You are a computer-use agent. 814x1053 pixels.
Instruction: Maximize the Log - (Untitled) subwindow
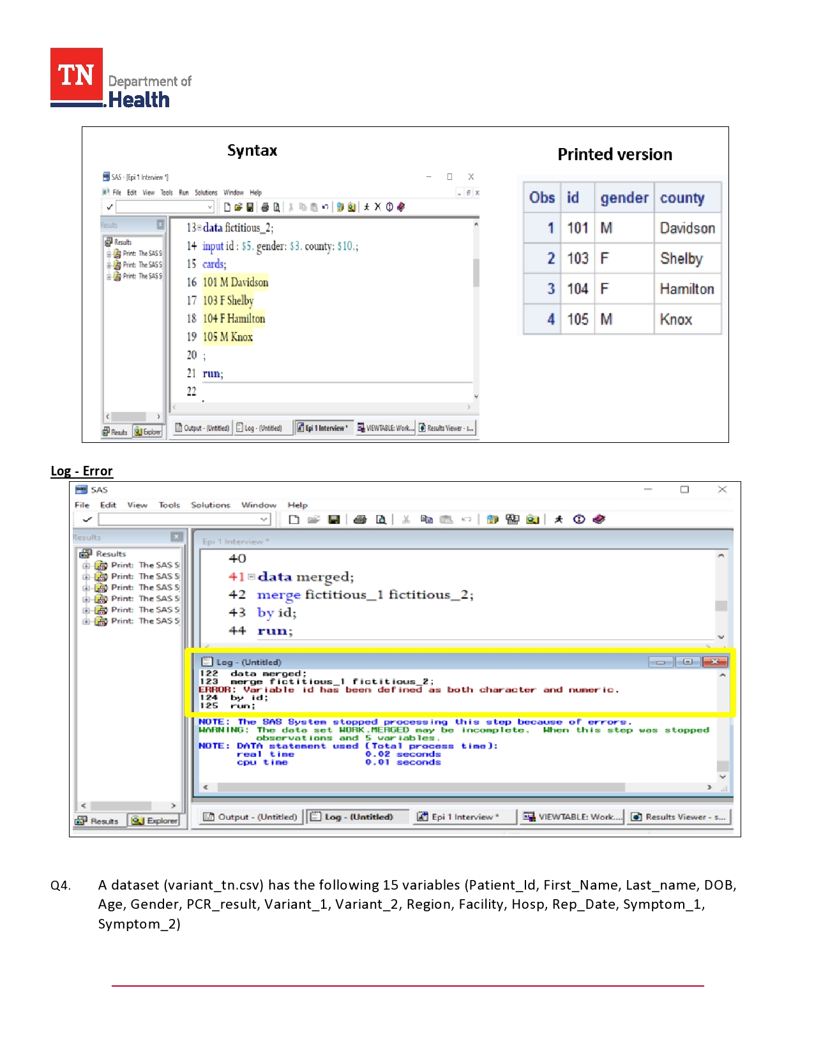tap(688, 662)
